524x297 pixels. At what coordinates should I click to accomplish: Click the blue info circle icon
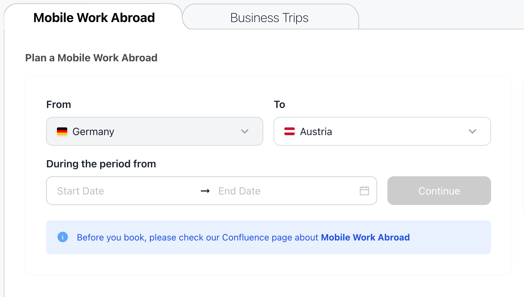(63, 237)
